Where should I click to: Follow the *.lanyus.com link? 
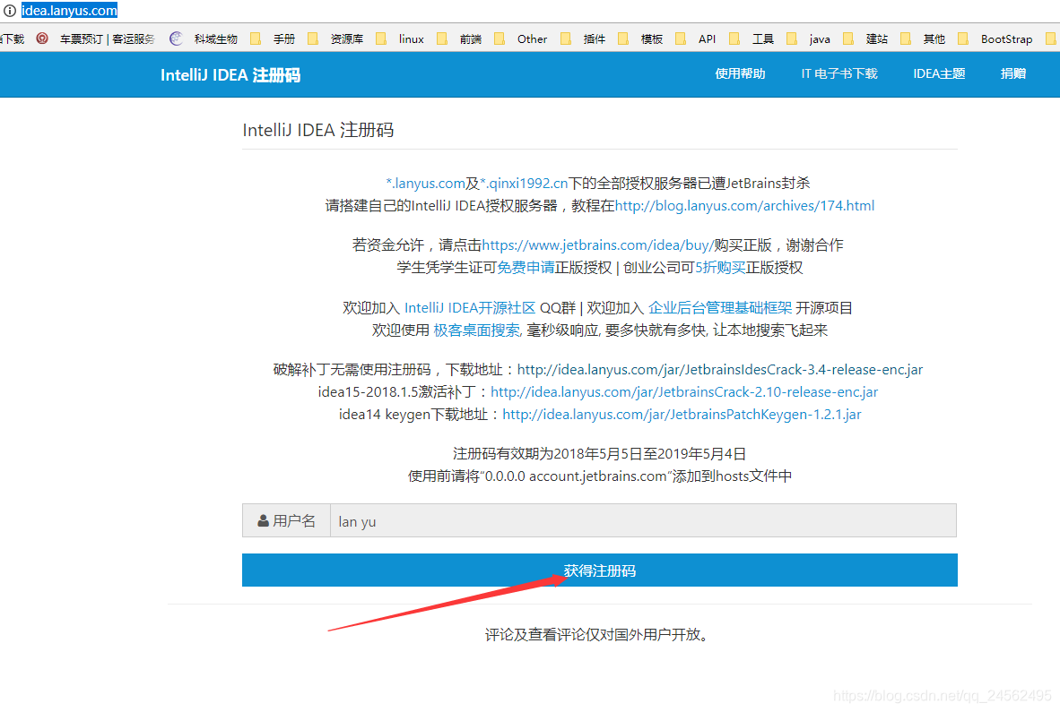pos(425,184)
